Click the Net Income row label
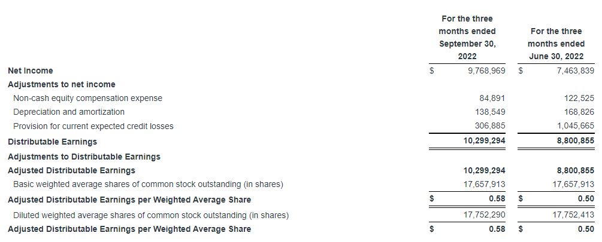Viewport: 602px width, 242px height. (x=30, y=71)
